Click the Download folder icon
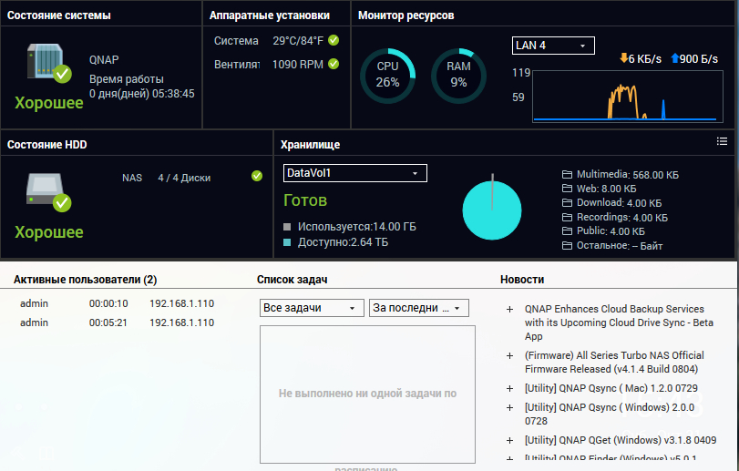Screen dimensions: 739x471 (568, 203)
